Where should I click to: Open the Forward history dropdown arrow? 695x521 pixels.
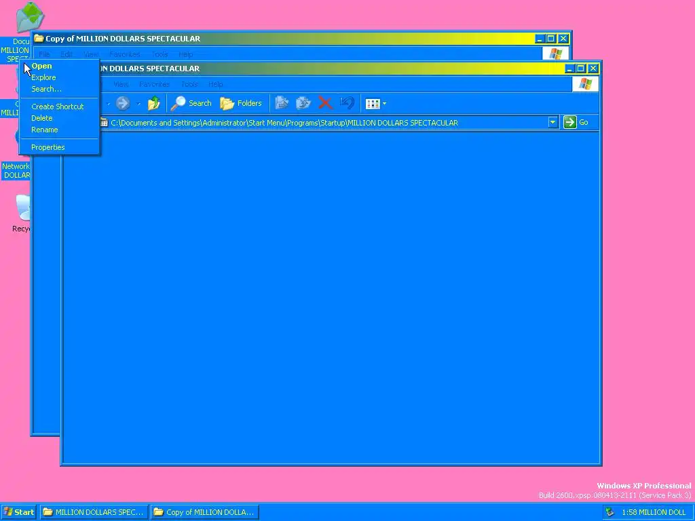tap(138, 104)
